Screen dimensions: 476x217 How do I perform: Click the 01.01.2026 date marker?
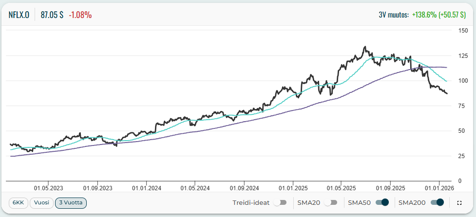click(439, 187)
